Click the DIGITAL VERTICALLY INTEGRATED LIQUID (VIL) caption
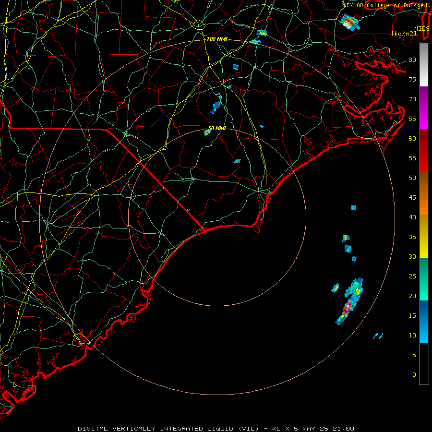Viewport: 432px width, 432px height. [168, 429]
